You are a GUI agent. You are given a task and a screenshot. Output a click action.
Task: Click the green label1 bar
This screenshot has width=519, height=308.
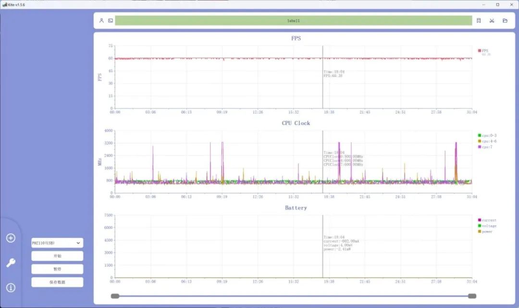point(293,21)
